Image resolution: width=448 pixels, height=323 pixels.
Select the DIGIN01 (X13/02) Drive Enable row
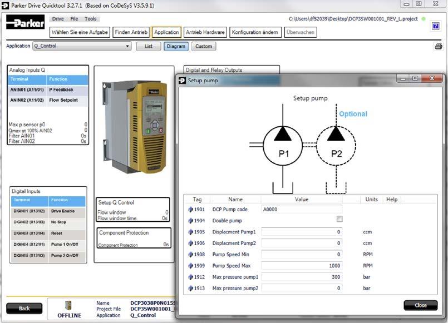tap(48, 211)
